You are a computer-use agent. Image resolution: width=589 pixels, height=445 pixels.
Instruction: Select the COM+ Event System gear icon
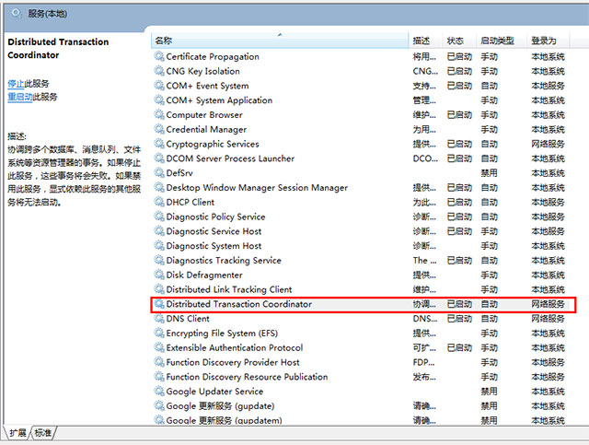point(159,86)
